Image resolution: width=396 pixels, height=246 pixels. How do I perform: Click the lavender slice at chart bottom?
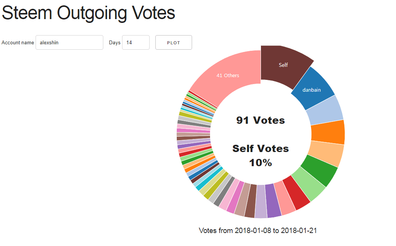click(261, 202)
